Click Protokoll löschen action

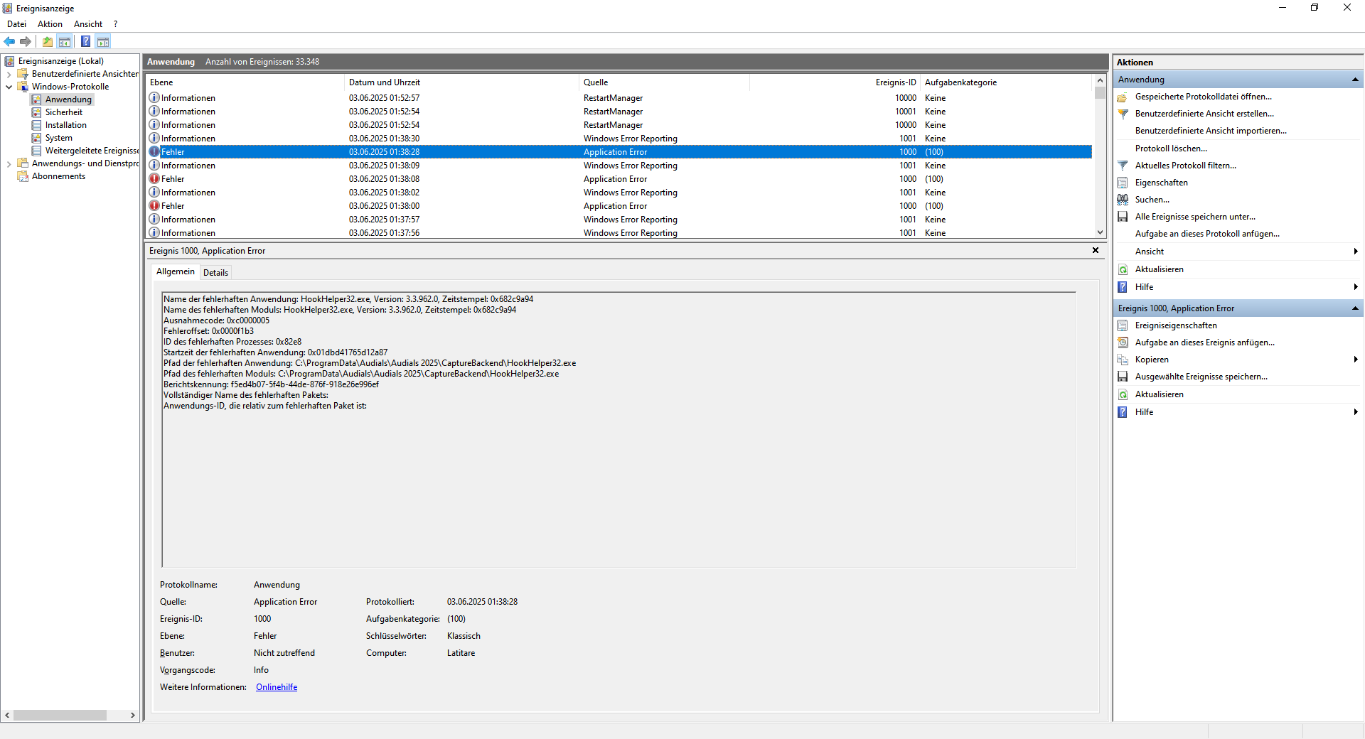1171,149
